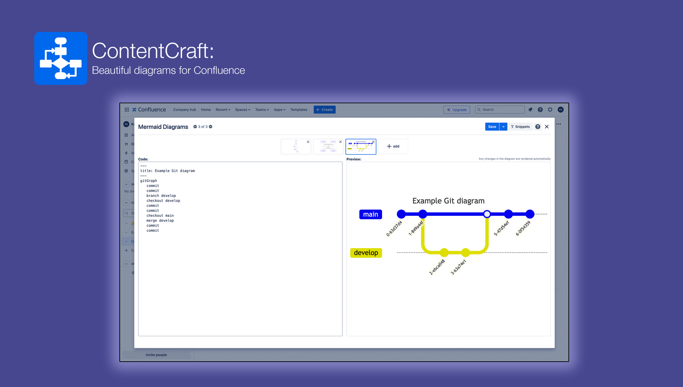Click commit node 6-0f54359 in preview
The image size is (683, 387).
(x=530, y=214)
